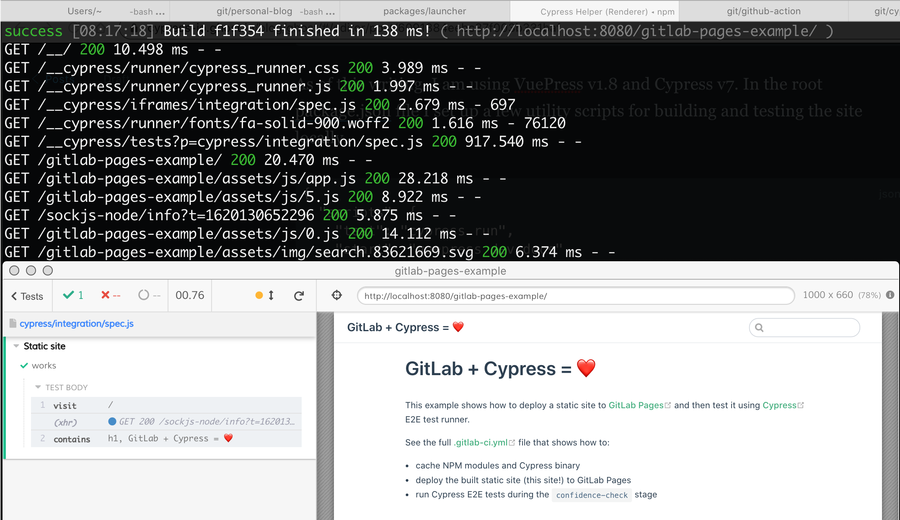Image resolution: width=900 pixels, height=520 pixels.
Task: Open the cypress/integration/spec.js file link
Action: pyautogui.click(x=76, y=324)
